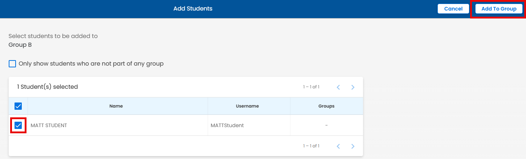Click top "1 – 1 of 1" page counter
The width and height of the screenshot is (526, 159).
click(311, 87)
